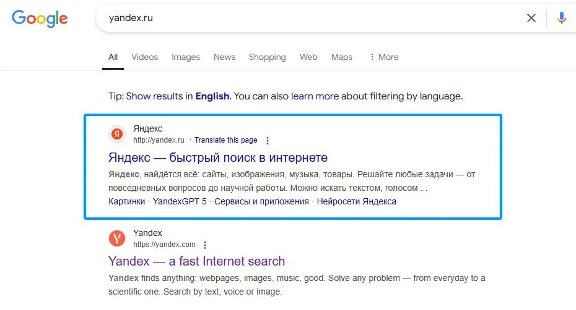Open the Картинки sitelink
Image resolution: width=576 pixels, height=310 pixels.
click(127, 201)
